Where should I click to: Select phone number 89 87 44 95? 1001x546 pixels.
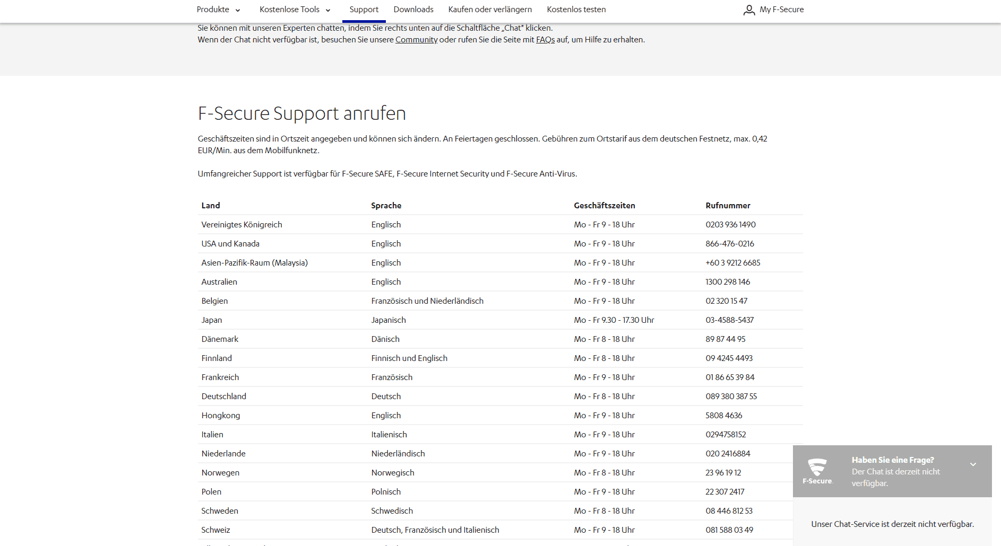(726, 339)
